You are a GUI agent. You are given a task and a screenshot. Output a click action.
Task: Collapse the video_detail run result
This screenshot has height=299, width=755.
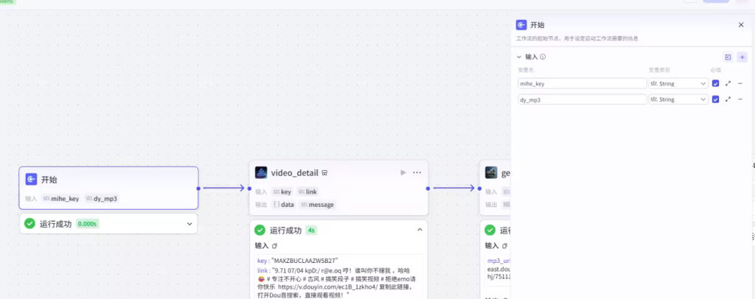pos(420,230)
